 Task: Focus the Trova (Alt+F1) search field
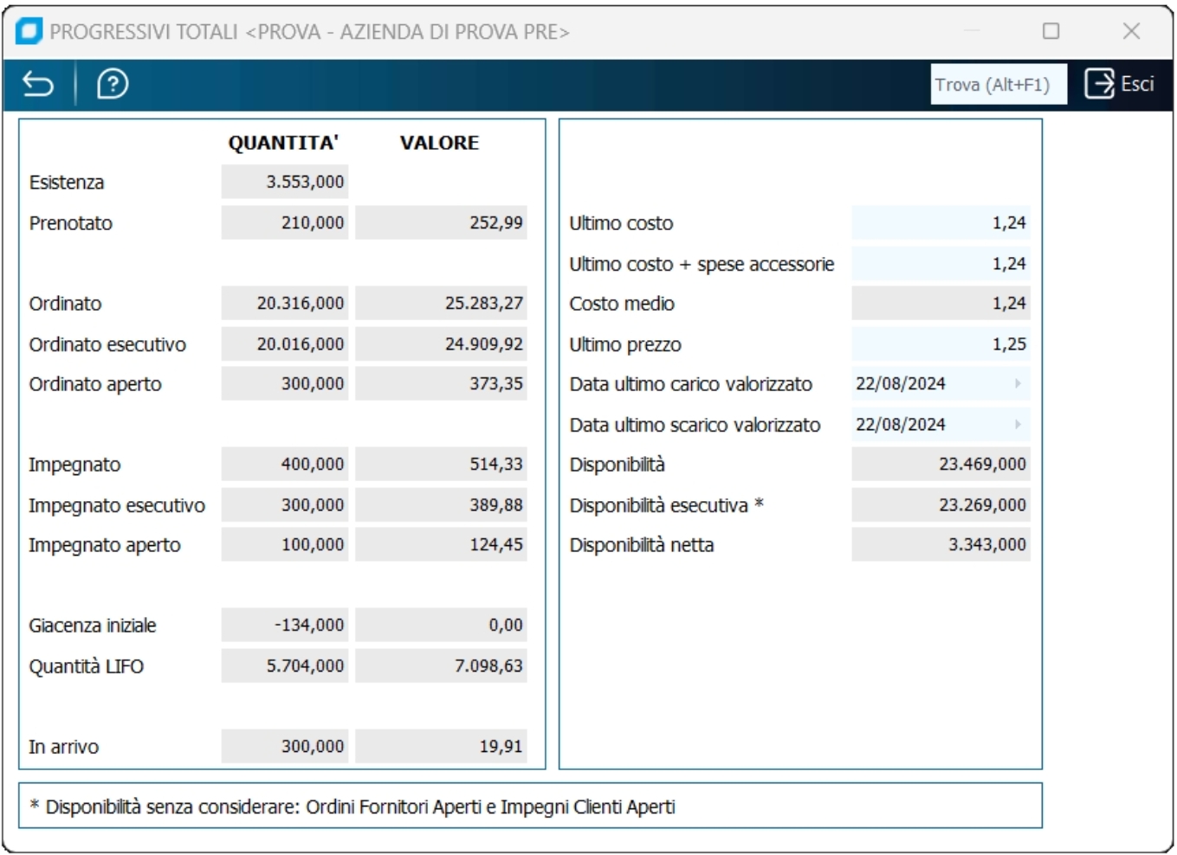click(998, 85)
